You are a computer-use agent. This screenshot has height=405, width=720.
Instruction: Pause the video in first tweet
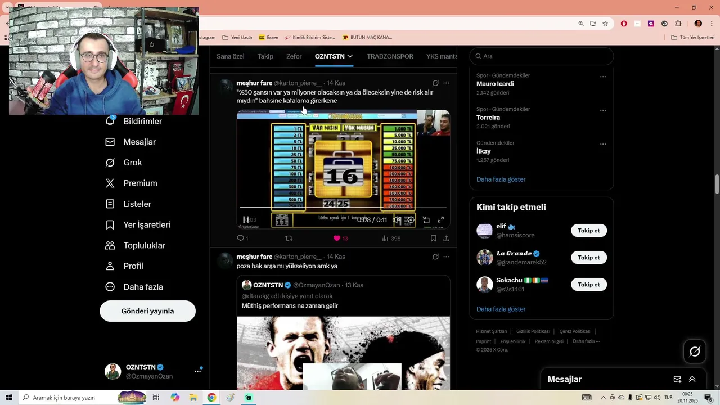246,220
